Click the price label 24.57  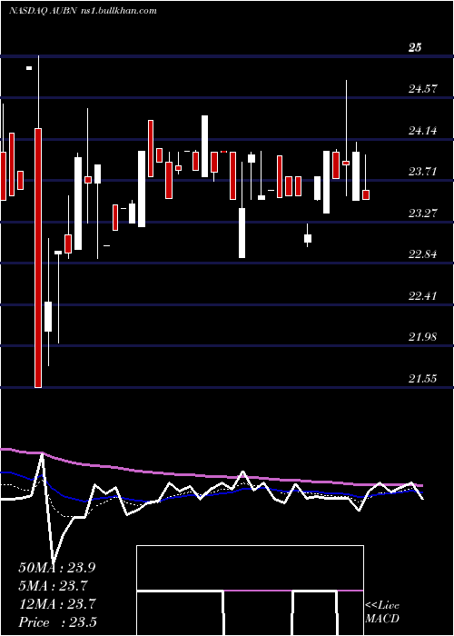(x=423, y=89)
